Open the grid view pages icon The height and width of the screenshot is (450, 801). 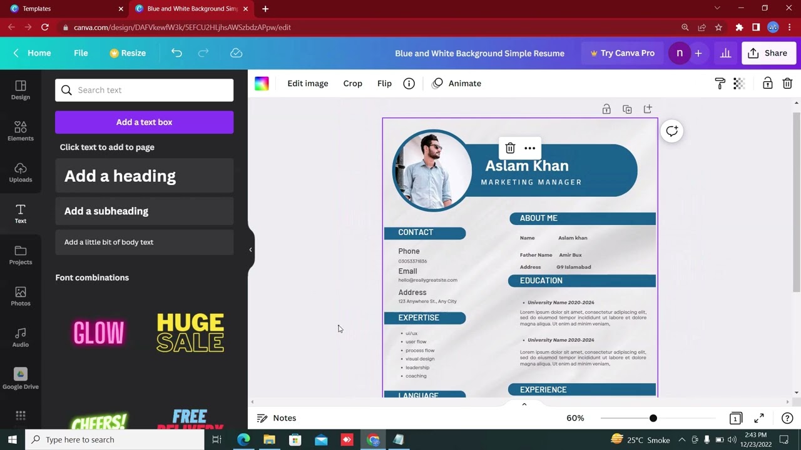[x=736, y=418]
